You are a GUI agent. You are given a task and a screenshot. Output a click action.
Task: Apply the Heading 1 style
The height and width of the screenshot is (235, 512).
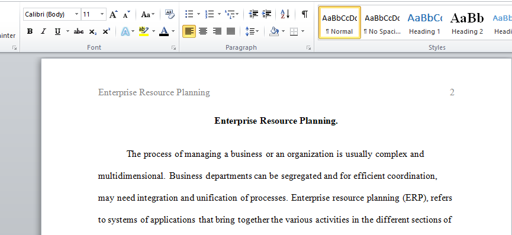click(424, 22)
